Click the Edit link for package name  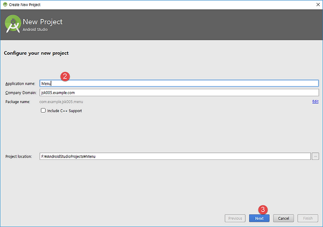click(315, 101)
